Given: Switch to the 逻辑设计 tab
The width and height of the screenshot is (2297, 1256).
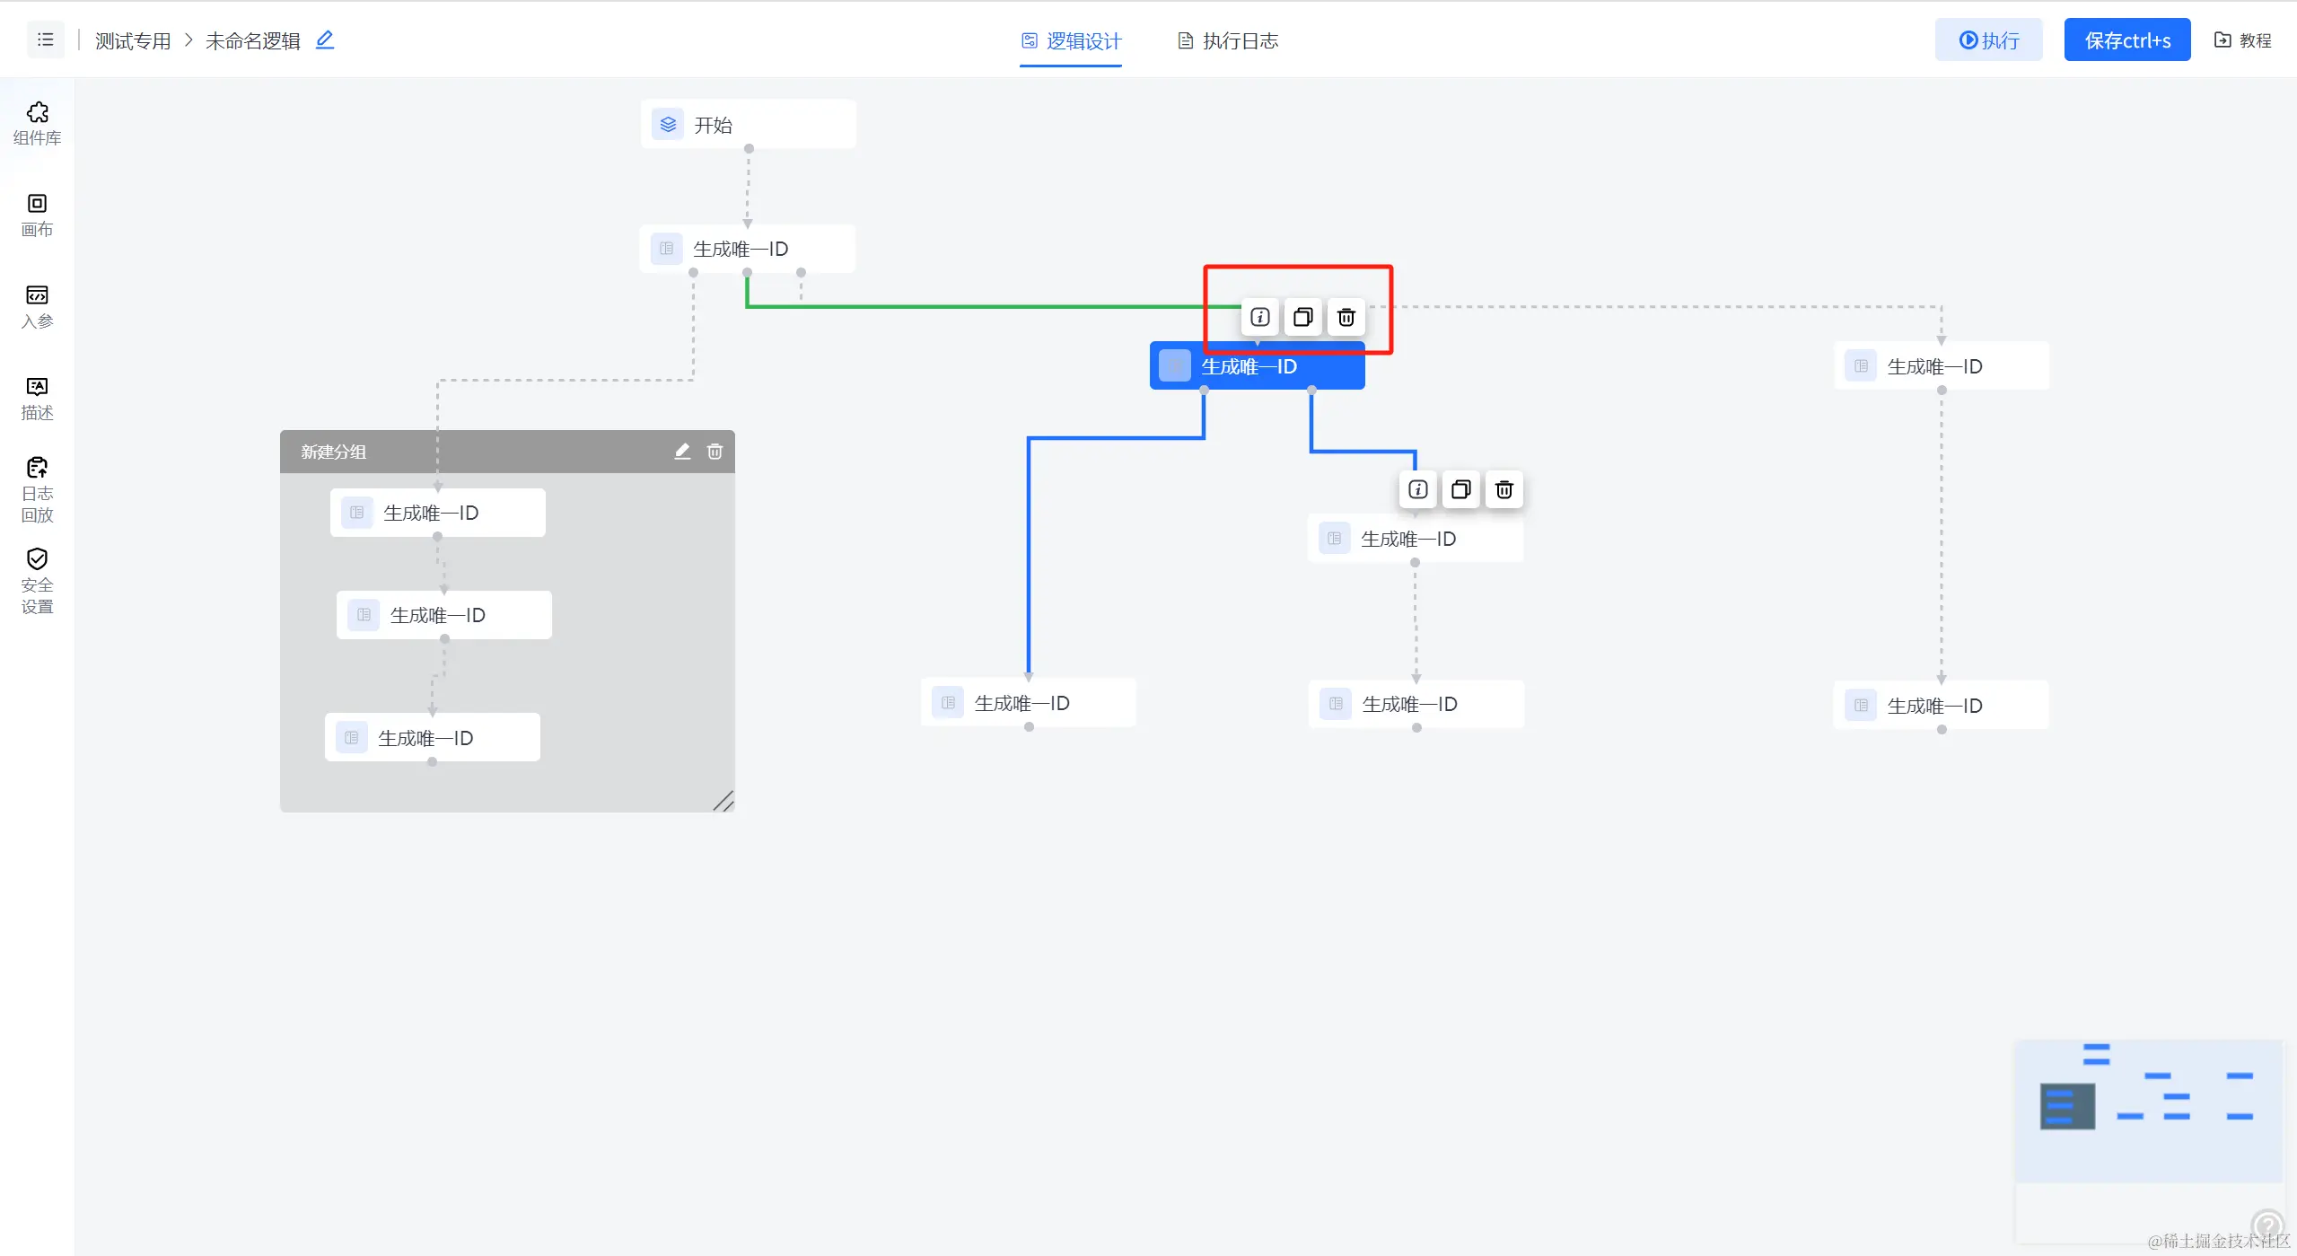Looking at the screenshot, I should click(1071, 40).
